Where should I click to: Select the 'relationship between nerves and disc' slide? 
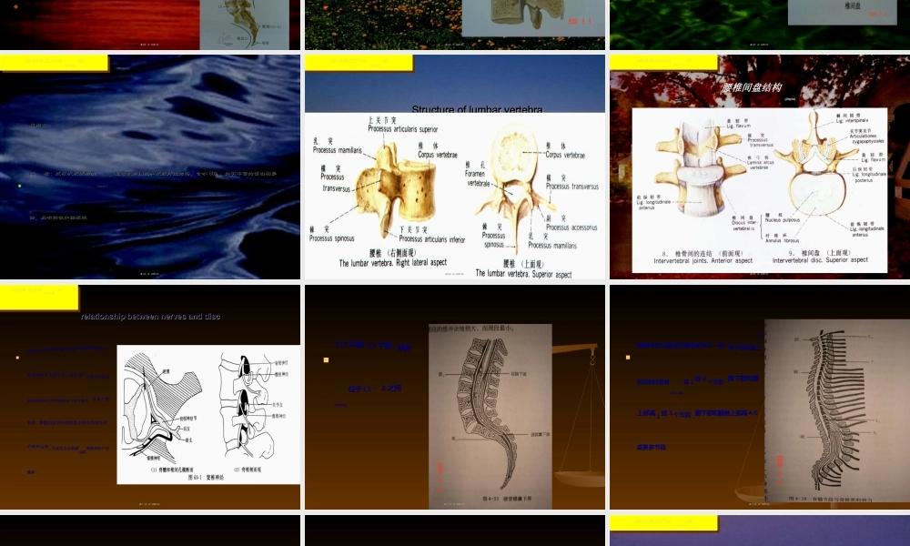click(150, 397)
